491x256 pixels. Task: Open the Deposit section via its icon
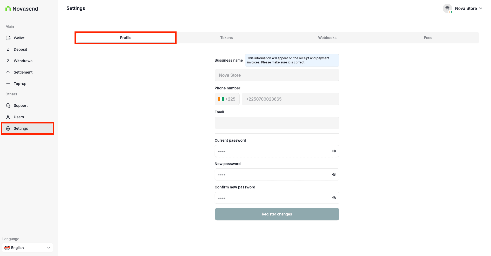[8, 49]
